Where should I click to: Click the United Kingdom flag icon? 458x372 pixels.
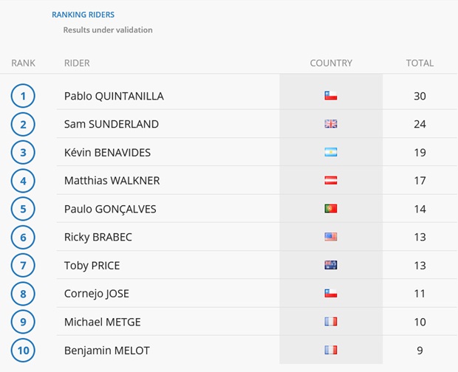331,124
